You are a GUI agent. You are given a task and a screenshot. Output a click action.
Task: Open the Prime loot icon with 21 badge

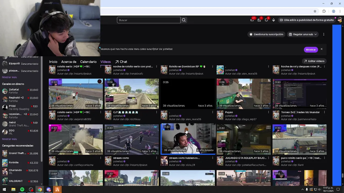coord(252,20)
